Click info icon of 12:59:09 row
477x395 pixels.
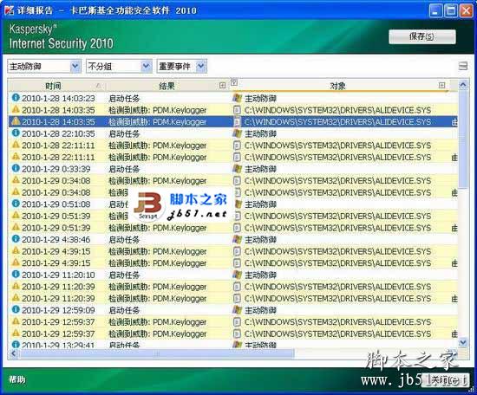click(16, 309)
